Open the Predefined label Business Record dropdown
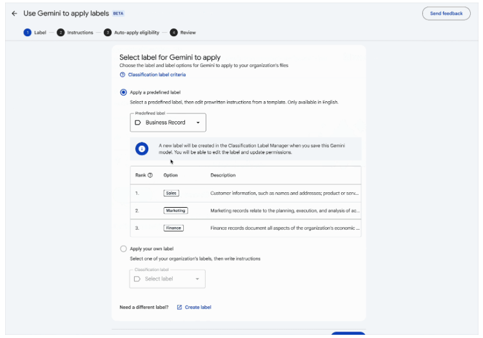This screenshot has width=483, height=338. tap(168, 123)
